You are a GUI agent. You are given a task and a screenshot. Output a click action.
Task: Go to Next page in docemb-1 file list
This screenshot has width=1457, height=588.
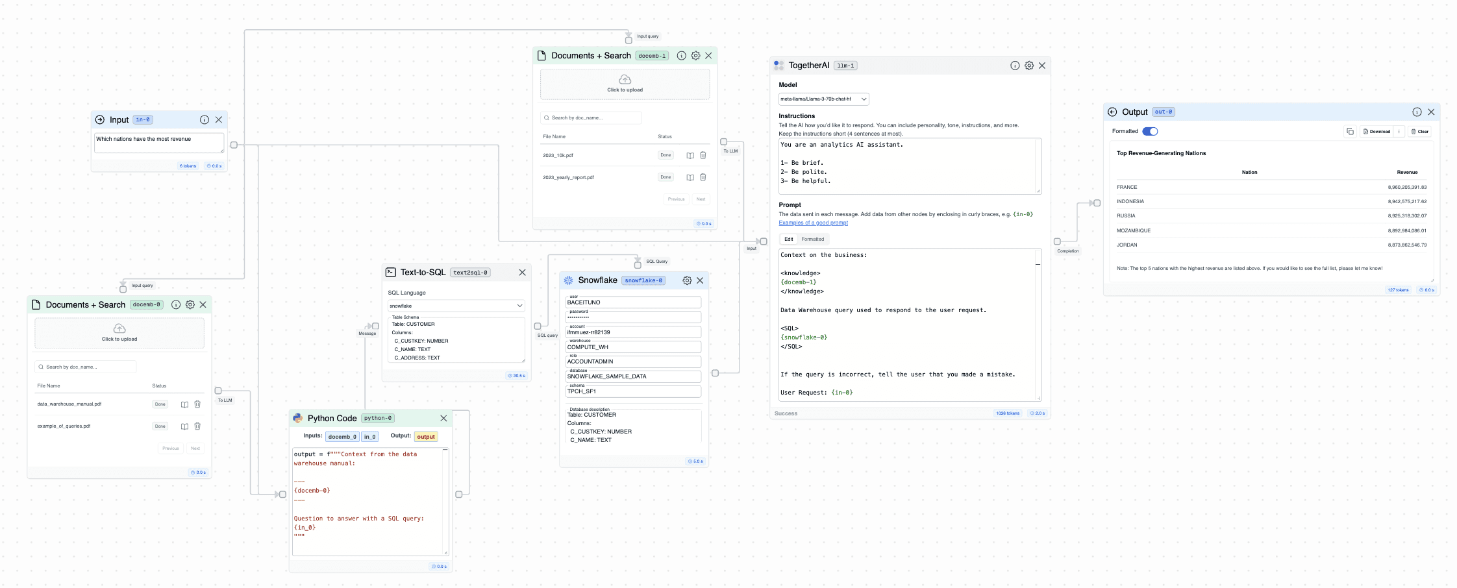coord(701,199)
